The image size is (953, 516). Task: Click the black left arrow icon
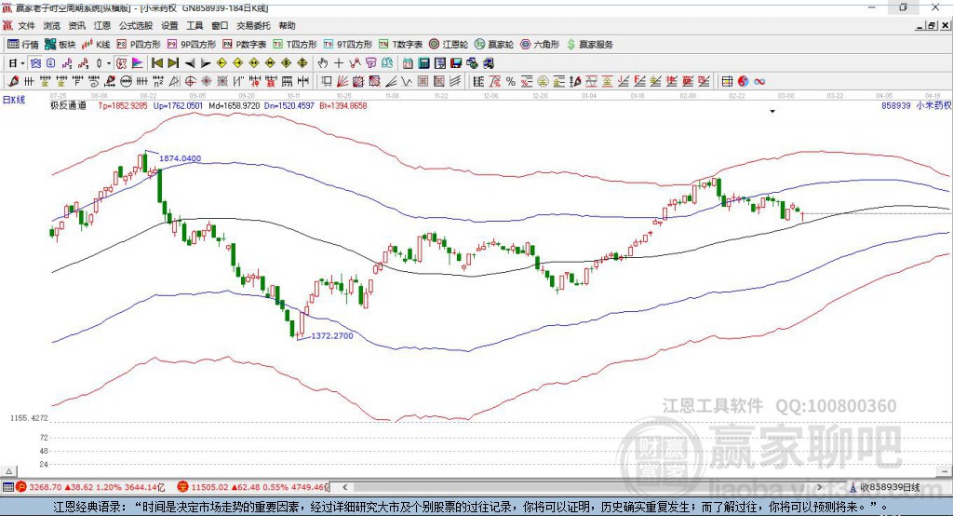tap(190, 63)
